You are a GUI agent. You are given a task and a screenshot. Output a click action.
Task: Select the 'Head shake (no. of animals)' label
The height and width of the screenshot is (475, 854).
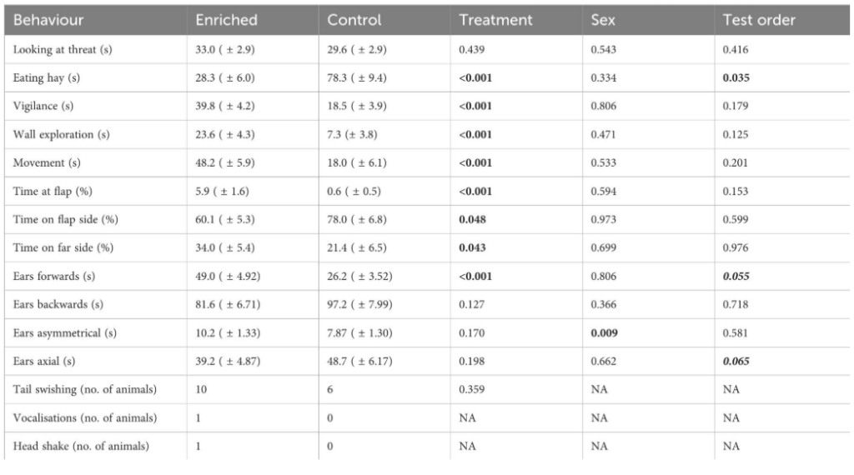(81, 447)
